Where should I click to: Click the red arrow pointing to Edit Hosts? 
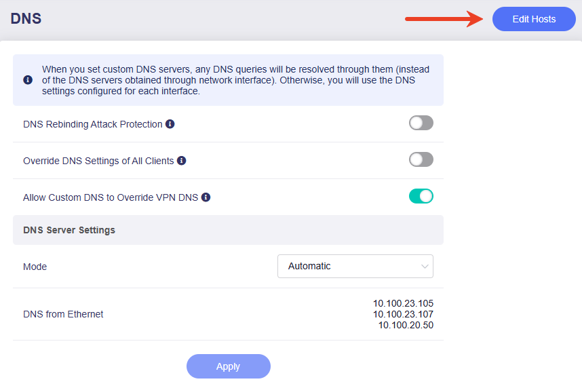tap(444, 19)
